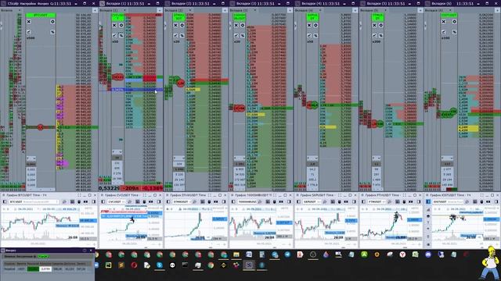501x281 pixels.
Task: Toggle right panel in 1000SHIBUSDT chart toolbar
Action: tap(289, 201)
